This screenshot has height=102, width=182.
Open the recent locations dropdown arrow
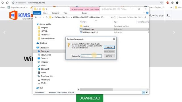(x=44, y=17)
